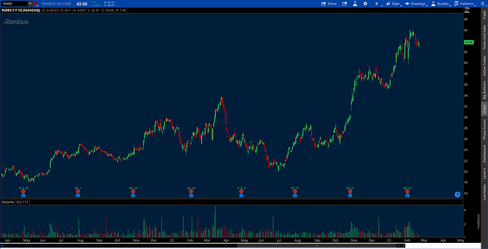
Task: Click the red earnings marker near February 2022
Action: tap(191, 191)
